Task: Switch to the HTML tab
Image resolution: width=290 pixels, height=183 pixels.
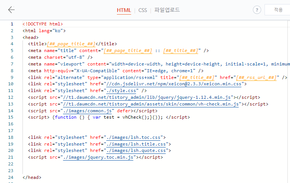Action: pyautogui.click(x=124, y=10)
